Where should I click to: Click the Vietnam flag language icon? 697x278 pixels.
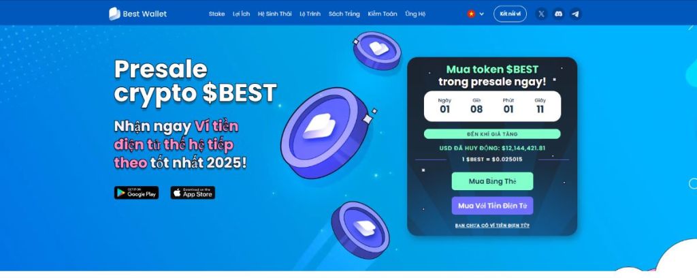471,14
